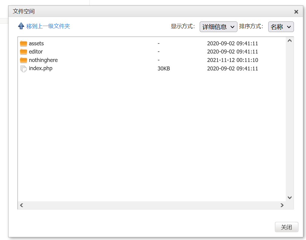Open the nothinghere folder name
The width and height of the screenshot is (306, 240).
[43, 60]
